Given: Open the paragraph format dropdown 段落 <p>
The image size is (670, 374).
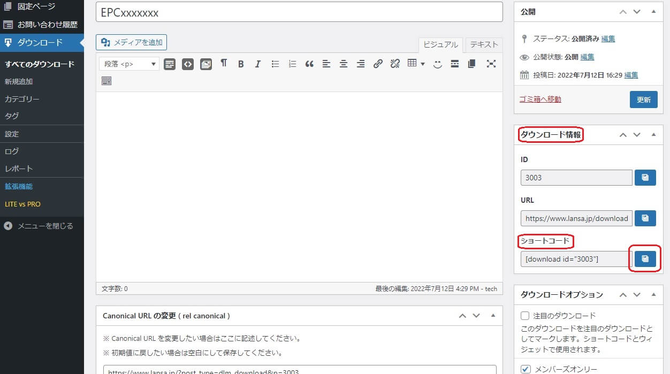Looking at the screenshot, I should [x=130, y=64].
